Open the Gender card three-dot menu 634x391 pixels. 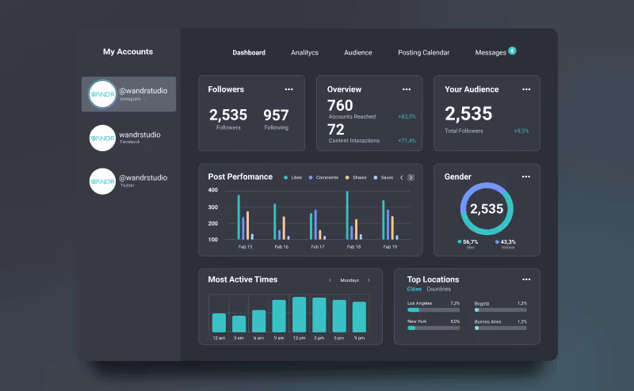click(x=525, y=177)
